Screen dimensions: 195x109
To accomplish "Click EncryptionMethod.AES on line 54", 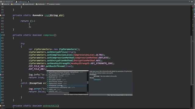I will coord(87,61).
